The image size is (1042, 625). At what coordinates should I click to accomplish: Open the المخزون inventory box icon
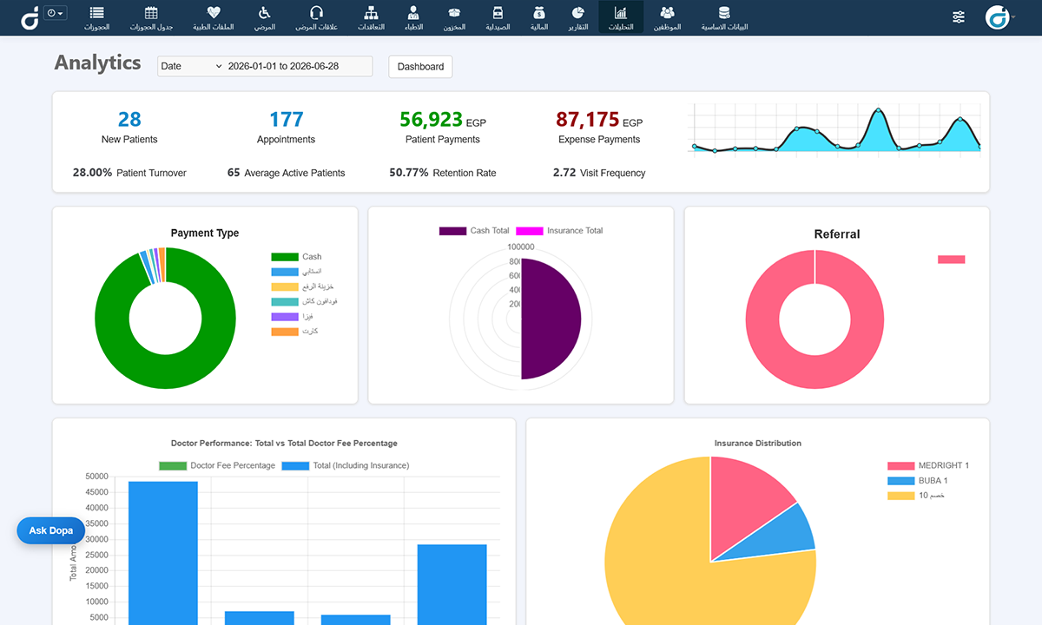click(453, 13)
